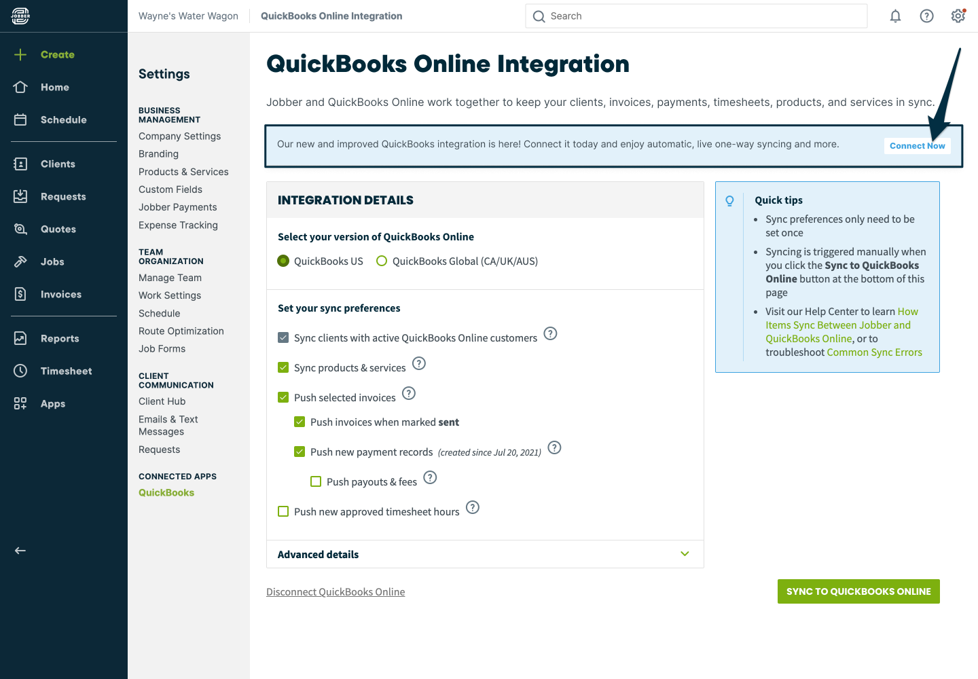Click help icon beside Sync products & services
Screen dimensions: 978x679
419,364
